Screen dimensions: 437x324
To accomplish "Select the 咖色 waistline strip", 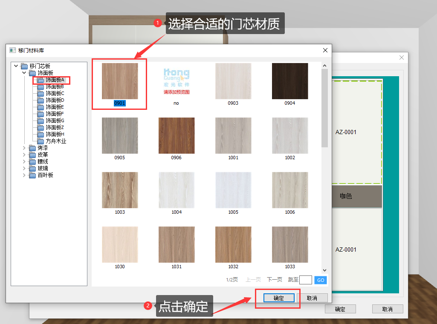I will (x=357, y=196).
